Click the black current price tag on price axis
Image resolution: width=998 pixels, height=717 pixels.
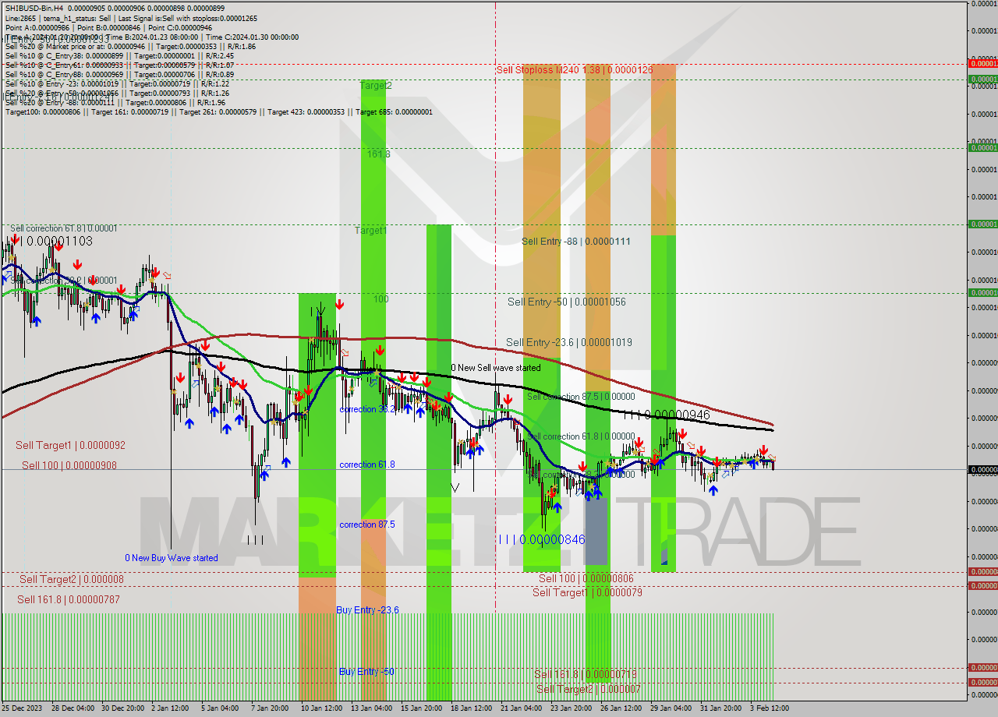coord(982,470)
